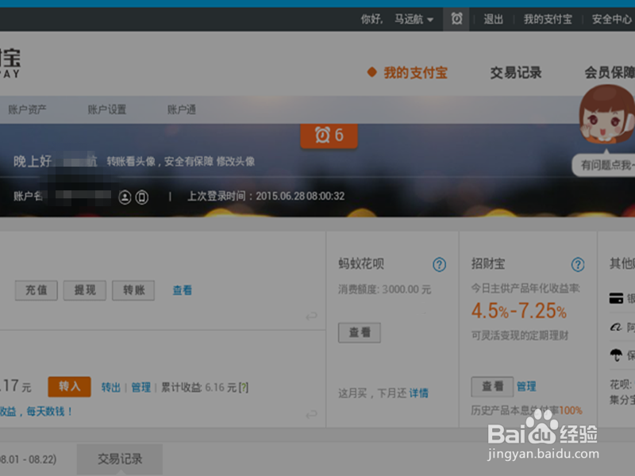Screen dimensions: 635x476
Task: Click the 管理 link next to 转出
Action: coord(141,387)
